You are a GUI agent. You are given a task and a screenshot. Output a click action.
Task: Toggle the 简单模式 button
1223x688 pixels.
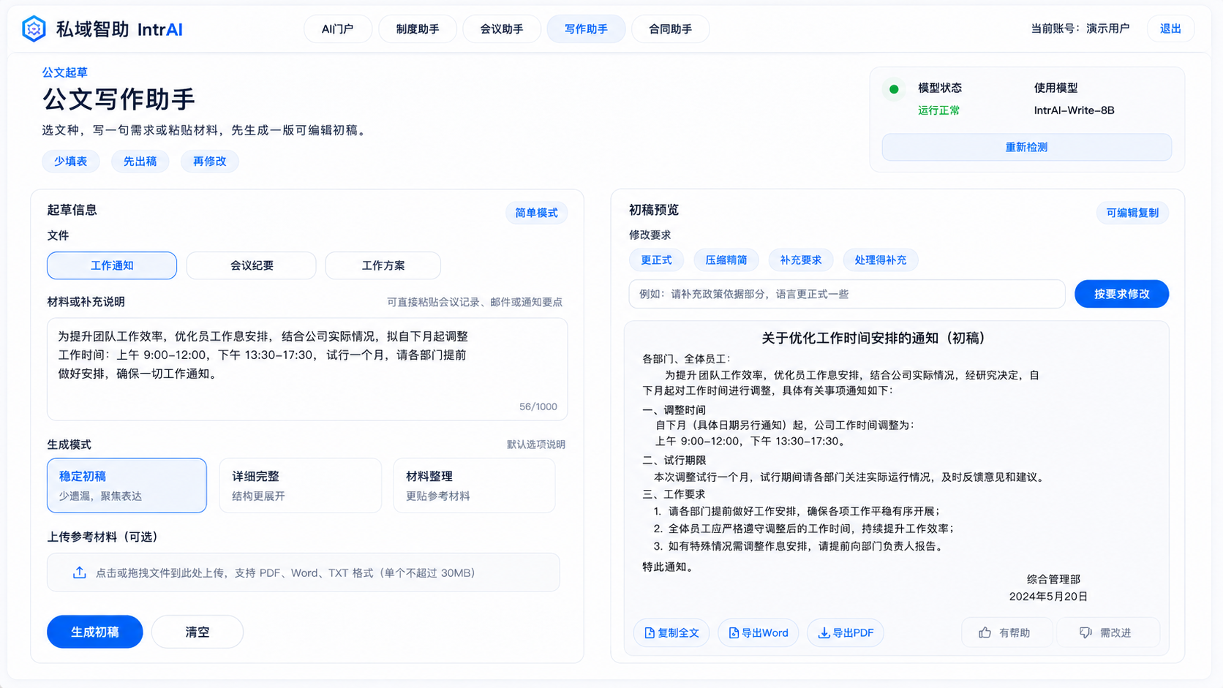(x=536, y=213)
